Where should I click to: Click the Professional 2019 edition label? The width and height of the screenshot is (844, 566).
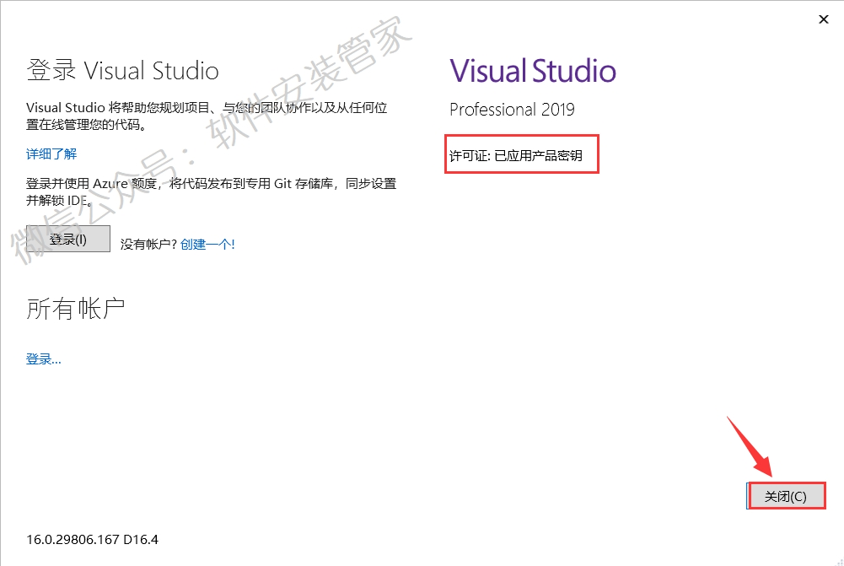(x=512, y=110)
